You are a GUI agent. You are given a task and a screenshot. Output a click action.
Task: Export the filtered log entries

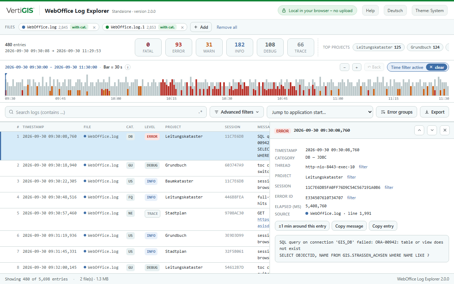(434, 112)
